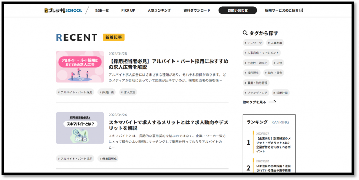Click the arrow next to 他のタグを見る
The height and width of the screenshot is (180, 359).
(272, 102)
